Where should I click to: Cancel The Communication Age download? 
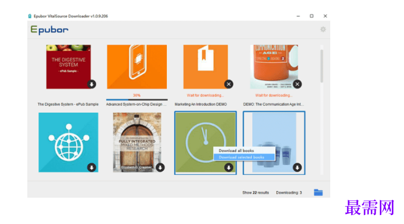pos(297,84)
